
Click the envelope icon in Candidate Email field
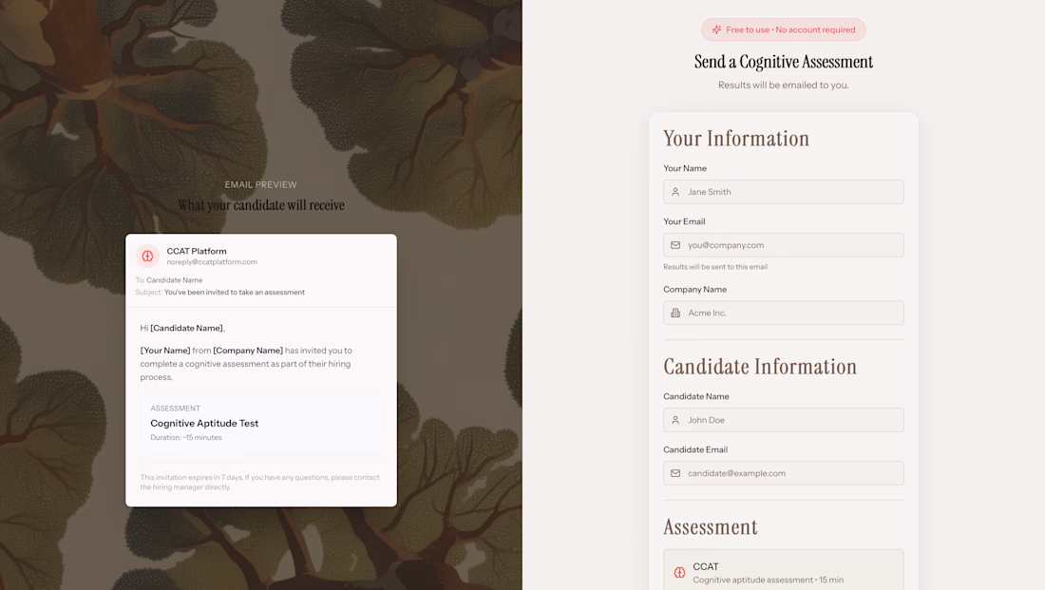(x=675, y=473)
